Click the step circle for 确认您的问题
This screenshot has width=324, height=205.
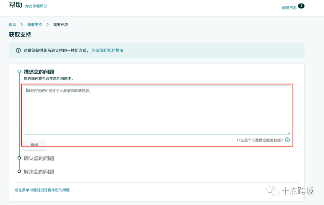click(x=19, y=158)
